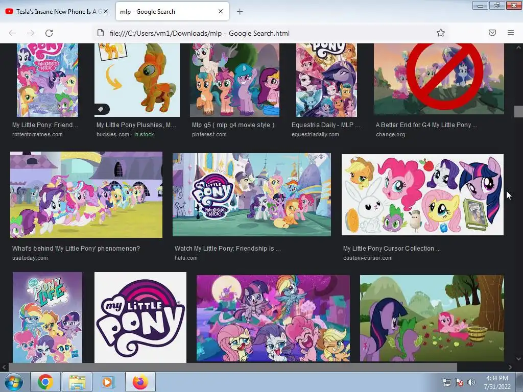Click the change.org source text
The width and height of the screenshot is (523, 392).
390,134
